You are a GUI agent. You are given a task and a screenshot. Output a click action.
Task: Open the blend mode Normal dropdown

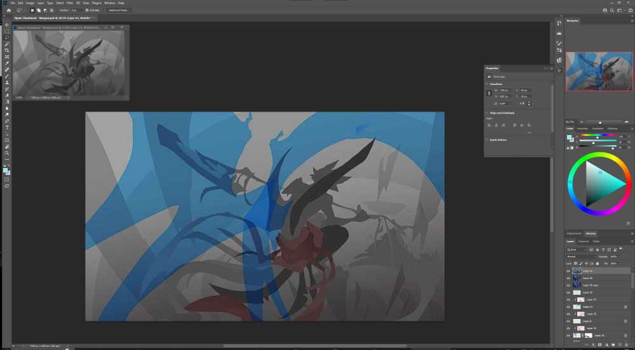pyautogui.click(x=581, y=257)
